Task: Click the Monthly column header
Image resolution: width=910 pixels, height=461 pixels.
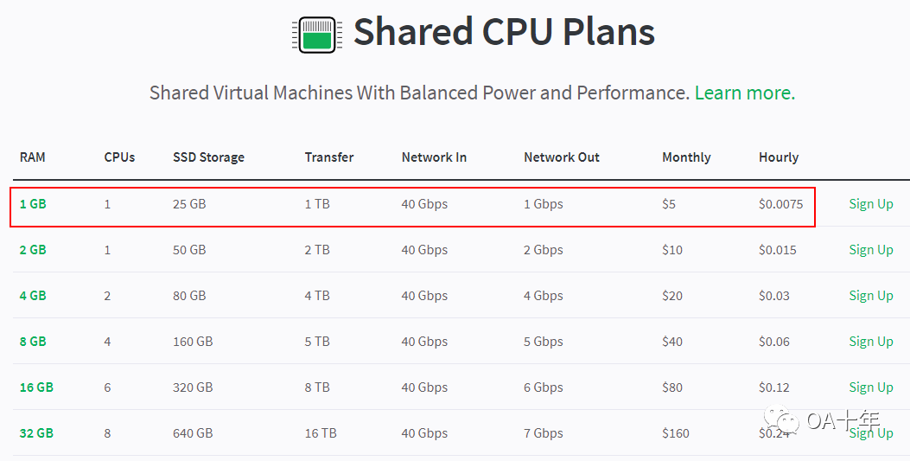Action: (686, 157)
